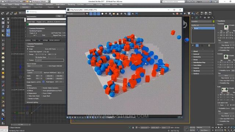Click Sign In in title bar
This screenshot has height=132, width=235.
[199, 1]
